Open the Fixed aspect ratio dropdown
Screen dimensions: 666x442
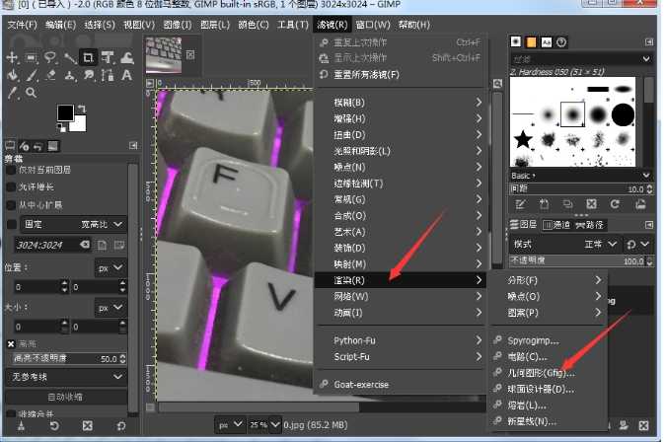click(x=73, y=224)
